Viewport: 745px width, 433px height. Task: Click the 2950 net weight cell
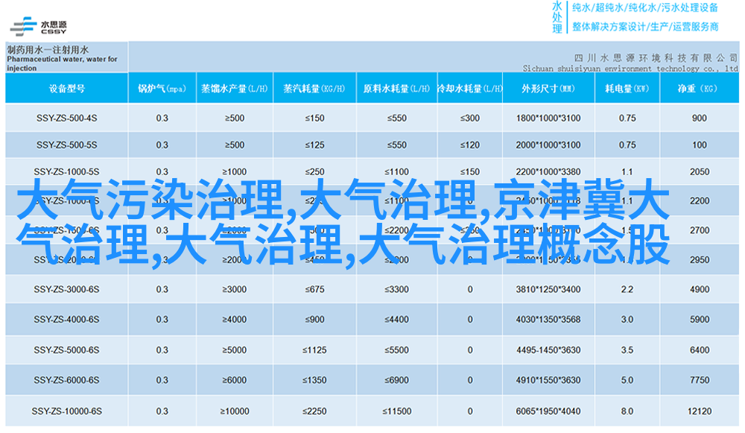coord(700,259)
